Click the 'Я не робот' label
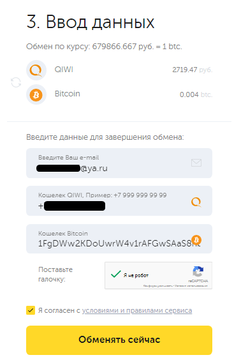 (x=136, y=275)
